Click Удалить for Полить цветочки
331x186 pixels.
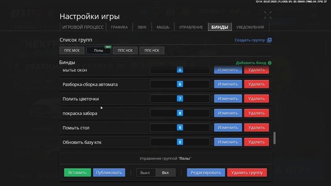257,99
